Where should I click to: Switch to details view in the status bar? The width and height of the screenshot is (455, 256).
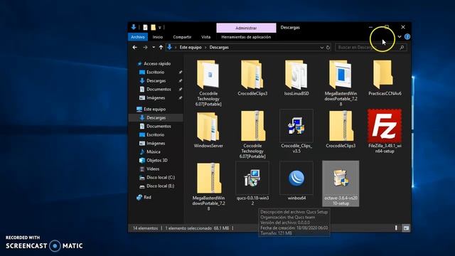[396, 228]
